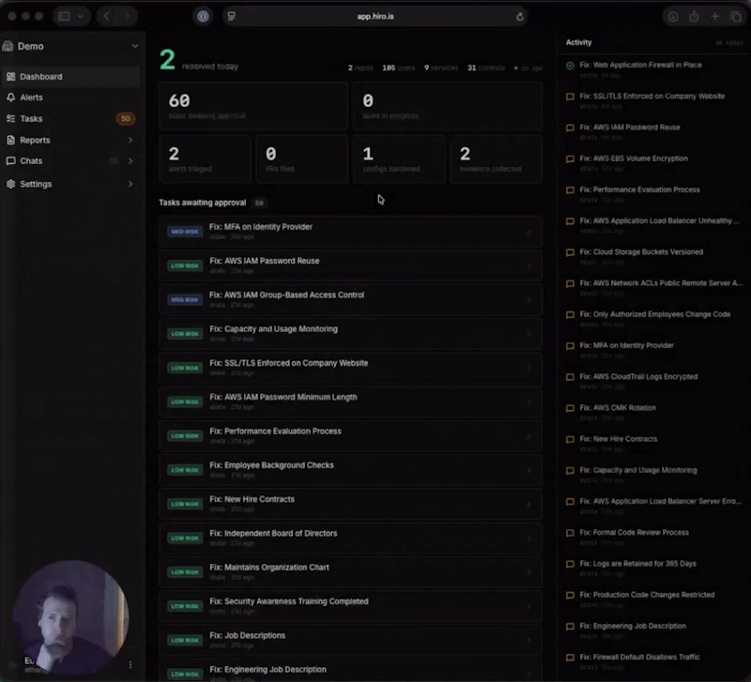751x682 pixels.
Task: Expand the Reports submenu chevron
Action: click(130, 140)
